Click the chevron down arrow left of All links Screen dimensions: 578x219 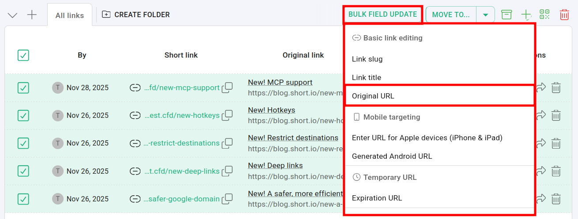[13, 15]
